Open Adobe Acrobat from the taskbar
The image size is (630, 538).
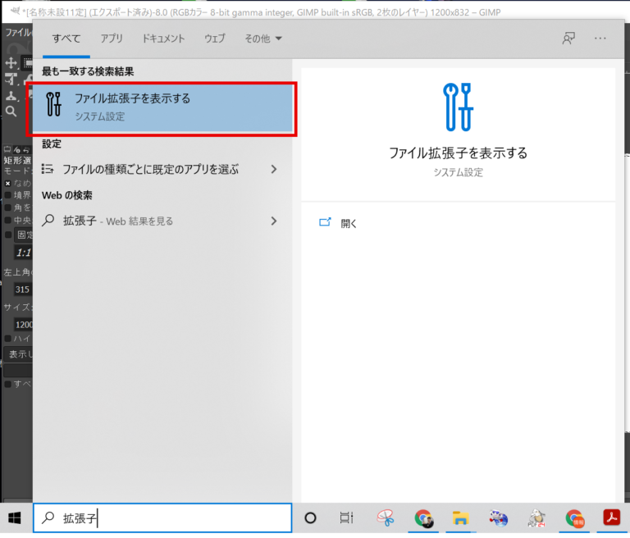pos(611,517)
